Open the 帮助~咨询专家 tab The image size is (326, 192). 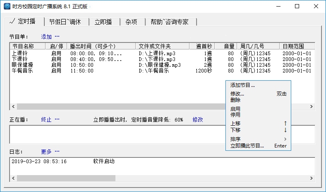pos(169,22)
